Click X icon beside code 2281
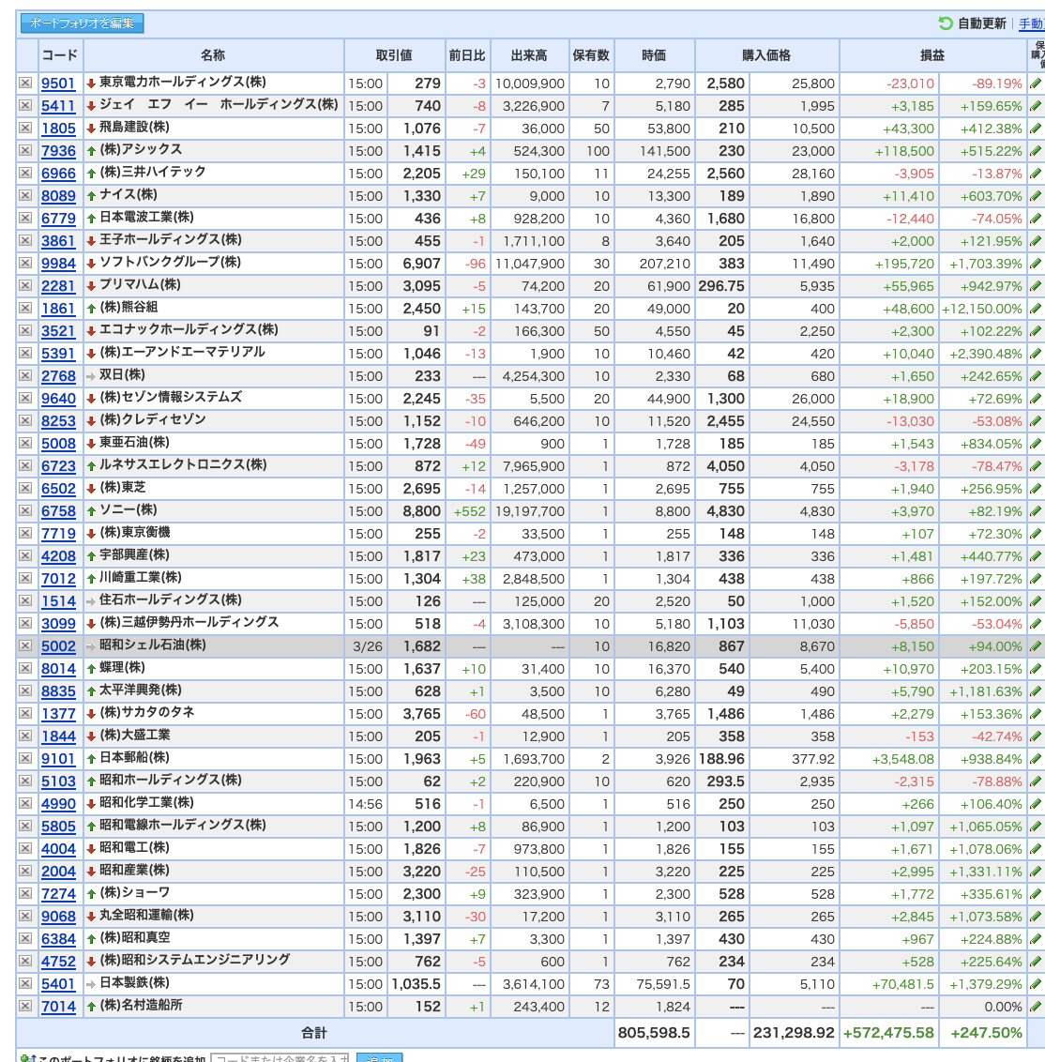The width and height of the screenshot is (1045, 1062). point(25,286)
